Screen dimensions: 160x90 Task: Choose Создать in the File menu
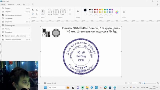pyautogui.click(x=16, y=8)
